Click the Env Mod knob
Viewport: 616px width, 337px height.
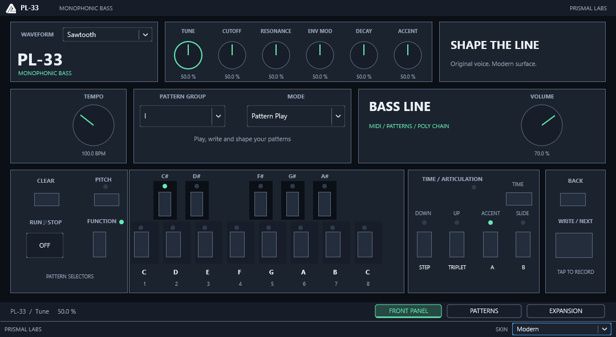tap(320, 55)
